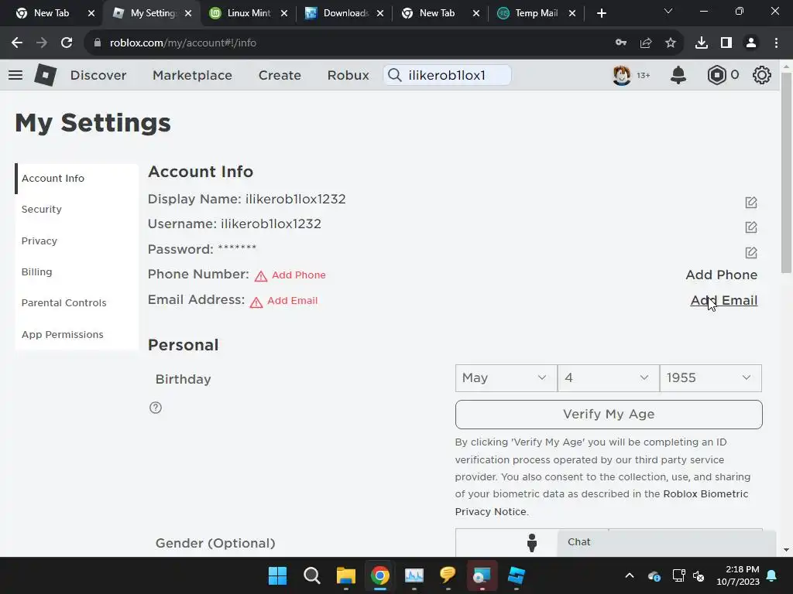
Task: Go to Marketplace in the top navigation
Action: (192, 75)
